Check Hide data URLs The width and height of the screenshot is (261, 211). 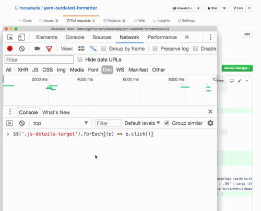tap(80, 60)
